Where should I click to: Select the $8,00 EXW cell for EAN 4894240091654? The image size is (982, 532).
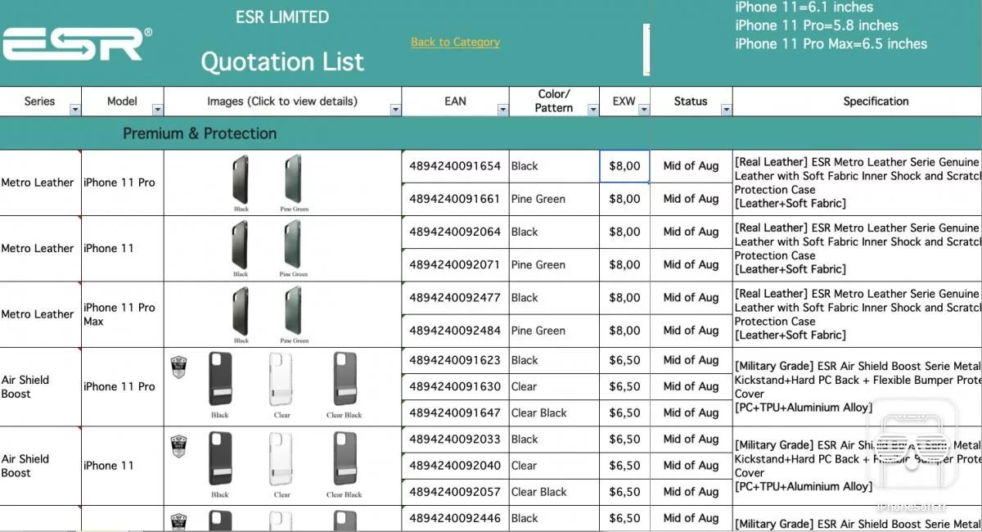pyautogui.click(x=624, y=166)
